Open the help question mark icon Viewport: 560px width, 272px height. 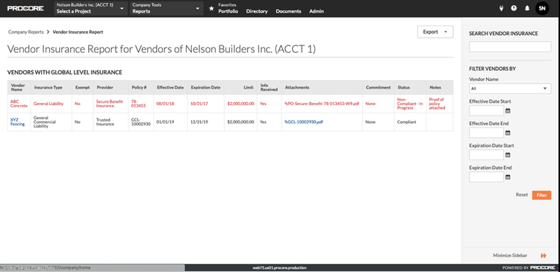pos(514,8)
